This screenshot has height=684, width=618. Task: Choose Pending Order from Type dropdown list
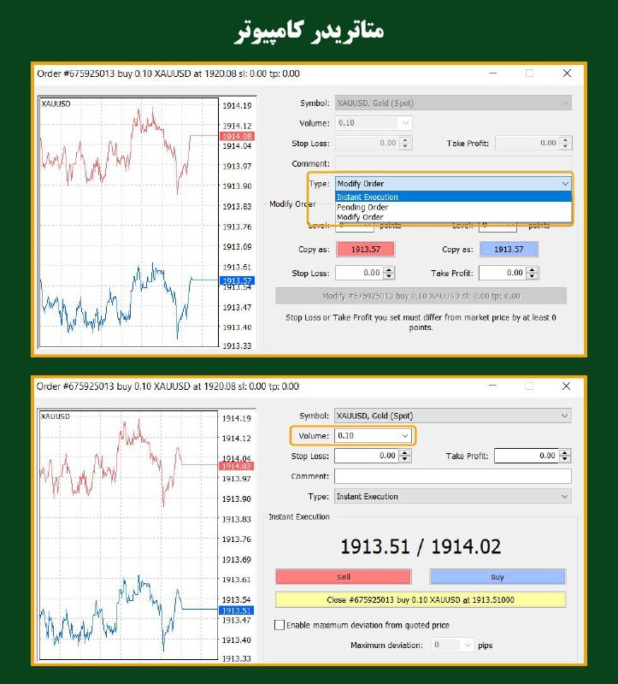453,207
